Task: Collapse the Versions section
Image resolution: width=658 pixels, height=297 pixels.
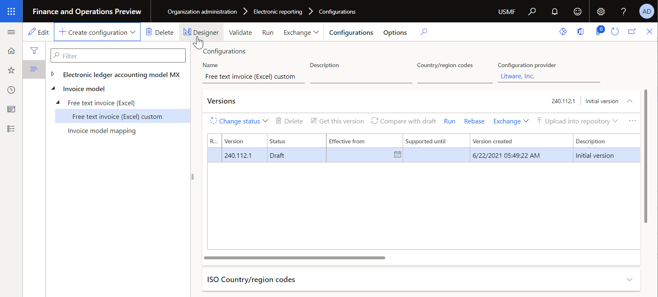Action: point(629,101)
